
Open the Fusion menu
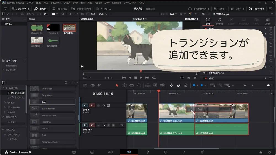click(98, 3)
